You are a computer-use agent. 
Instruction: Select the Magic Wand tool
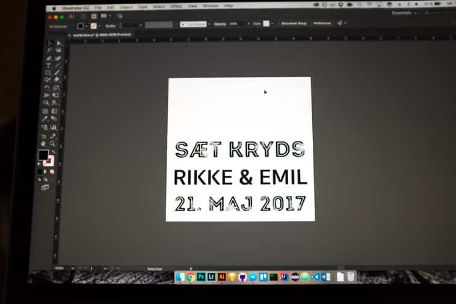click(x=49, y=51)
